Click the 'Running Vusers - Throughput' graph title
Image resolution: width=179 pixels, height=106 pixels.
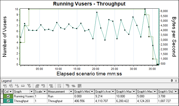(x=89, y=4)
